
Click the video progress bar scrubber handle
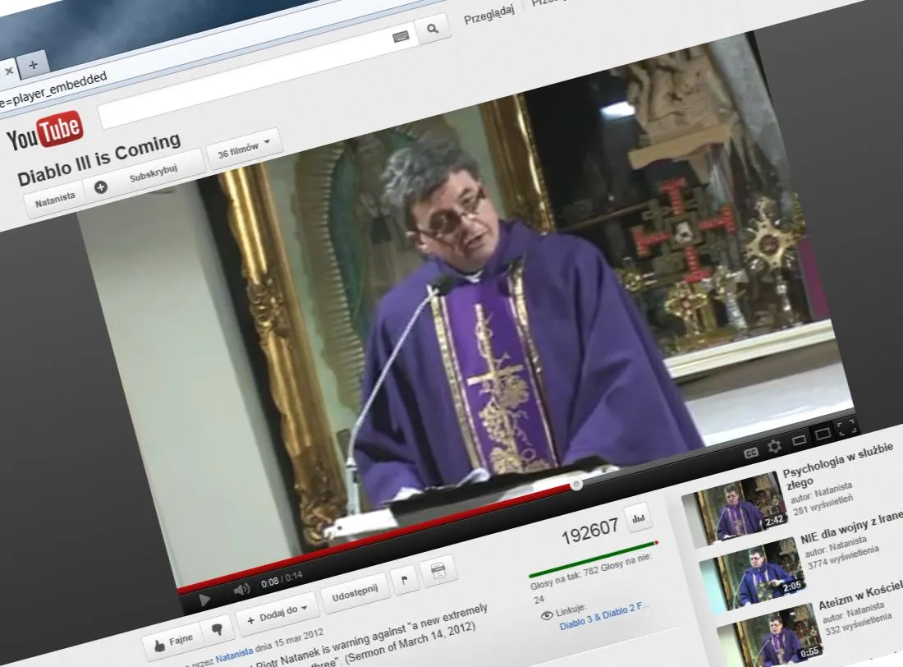(576, 485)
